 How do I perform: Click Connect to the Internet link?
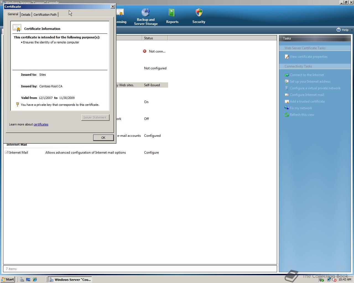(307, 75)
